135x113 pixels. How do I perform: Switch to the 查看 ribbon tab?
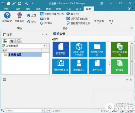click(x=38, y=9)
